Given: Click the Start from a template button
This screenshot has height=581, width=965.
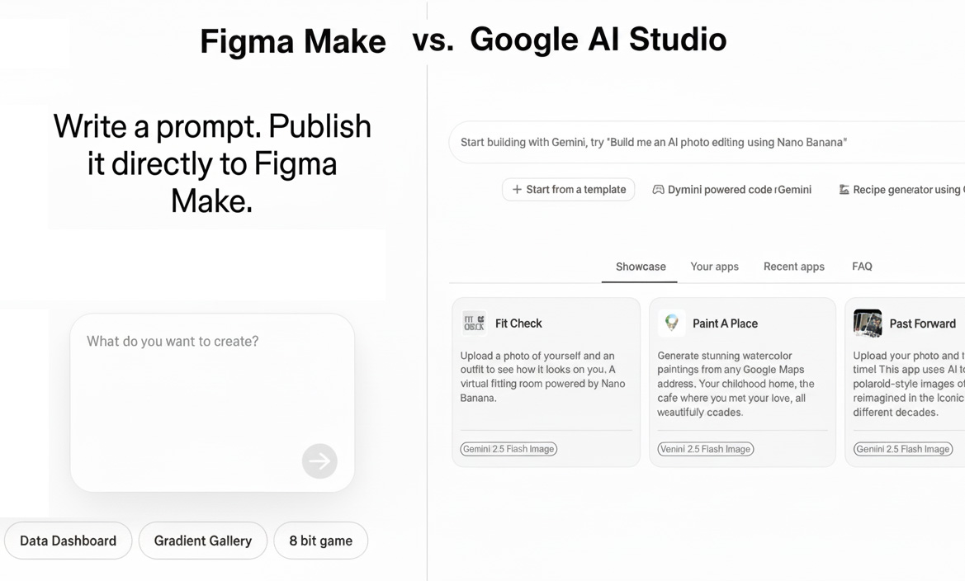Looking at the screenshot, I should (568, 189).
